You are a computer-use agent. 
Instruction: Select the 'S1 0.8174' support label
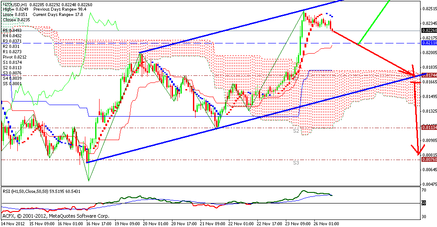pyautogui.click(x=12, y=62)
